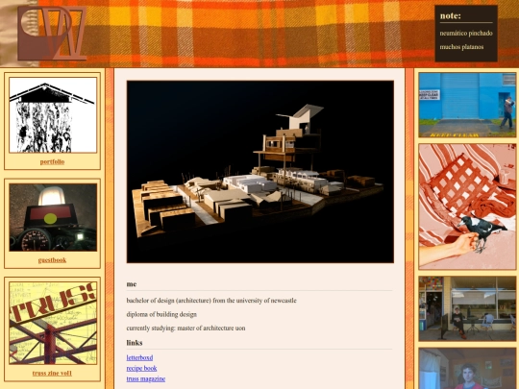Follow the recipe book link
The height and width of the screenshot is (389, 519).
pos(141,368)
